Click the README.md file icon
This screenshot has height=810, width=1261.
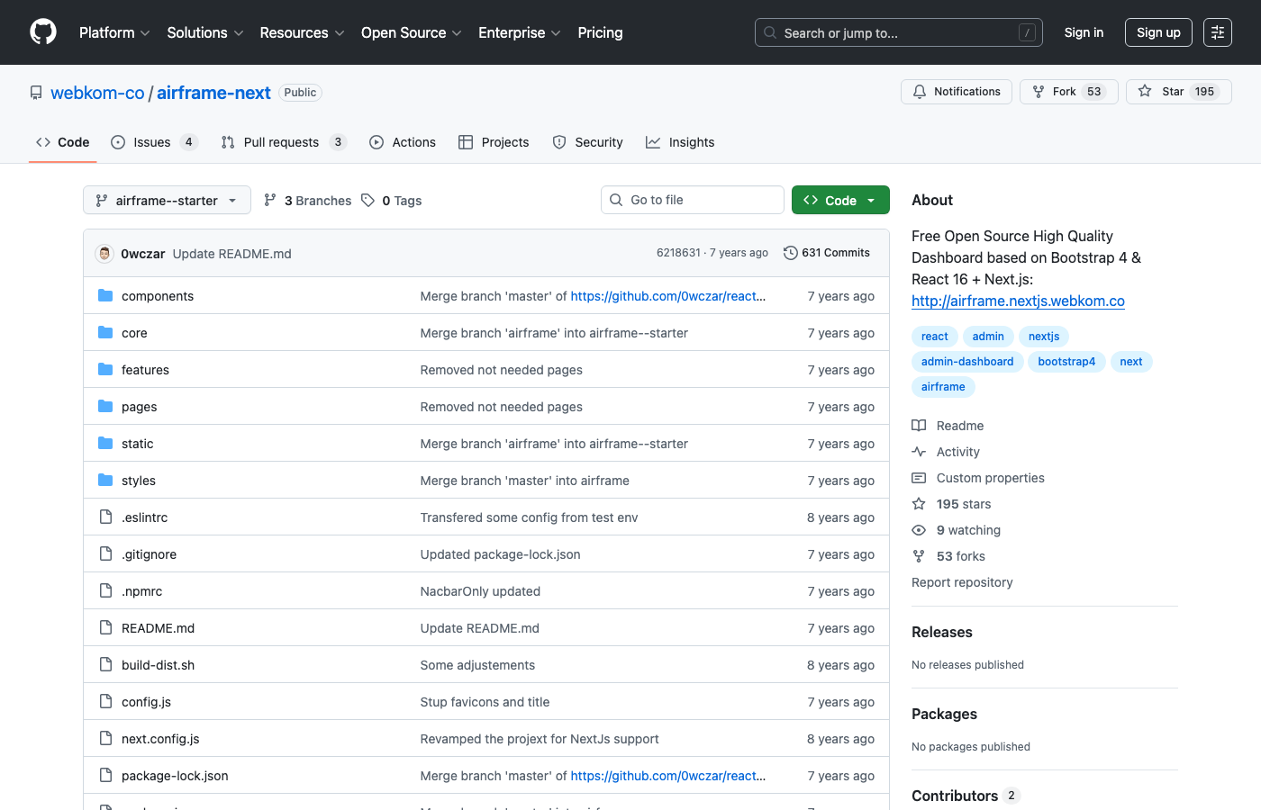[105, 627]
